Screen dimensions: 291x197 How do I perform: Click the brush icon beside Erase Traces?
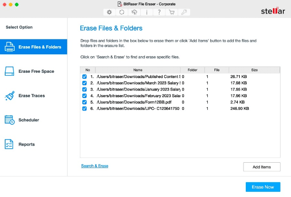tap(10, 96)
